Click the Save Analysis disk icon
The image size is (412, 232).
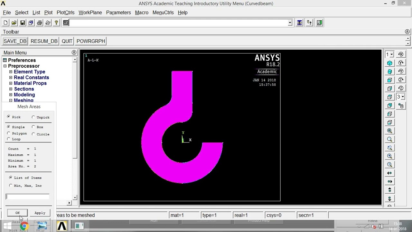click(x=23, y=23)
